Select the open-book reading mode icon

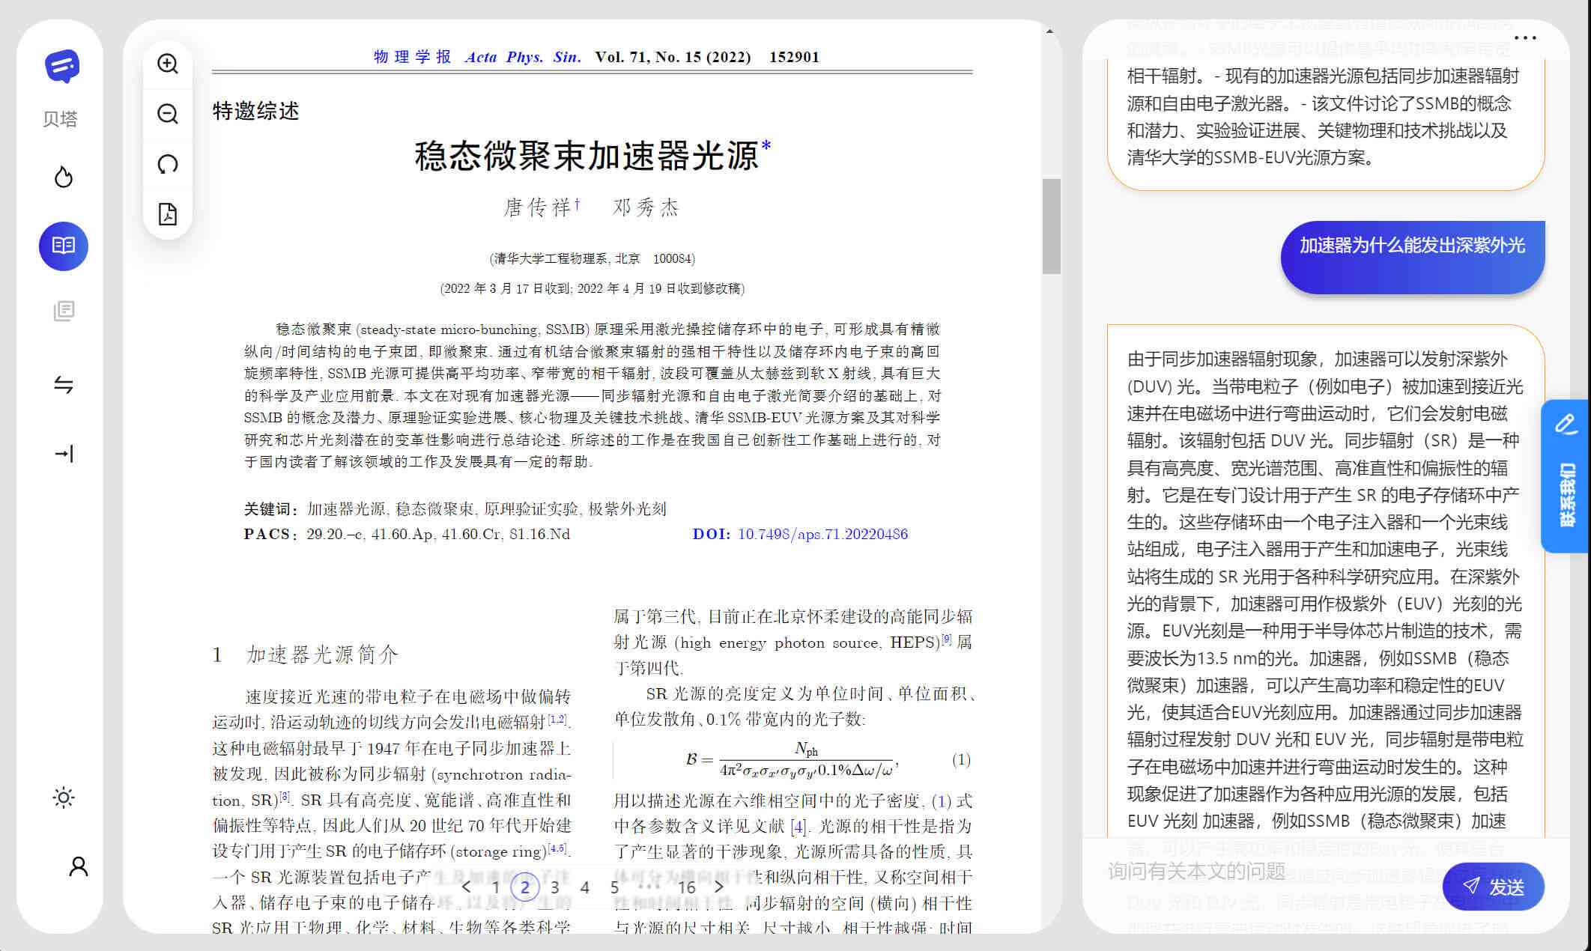pos(64,246)
